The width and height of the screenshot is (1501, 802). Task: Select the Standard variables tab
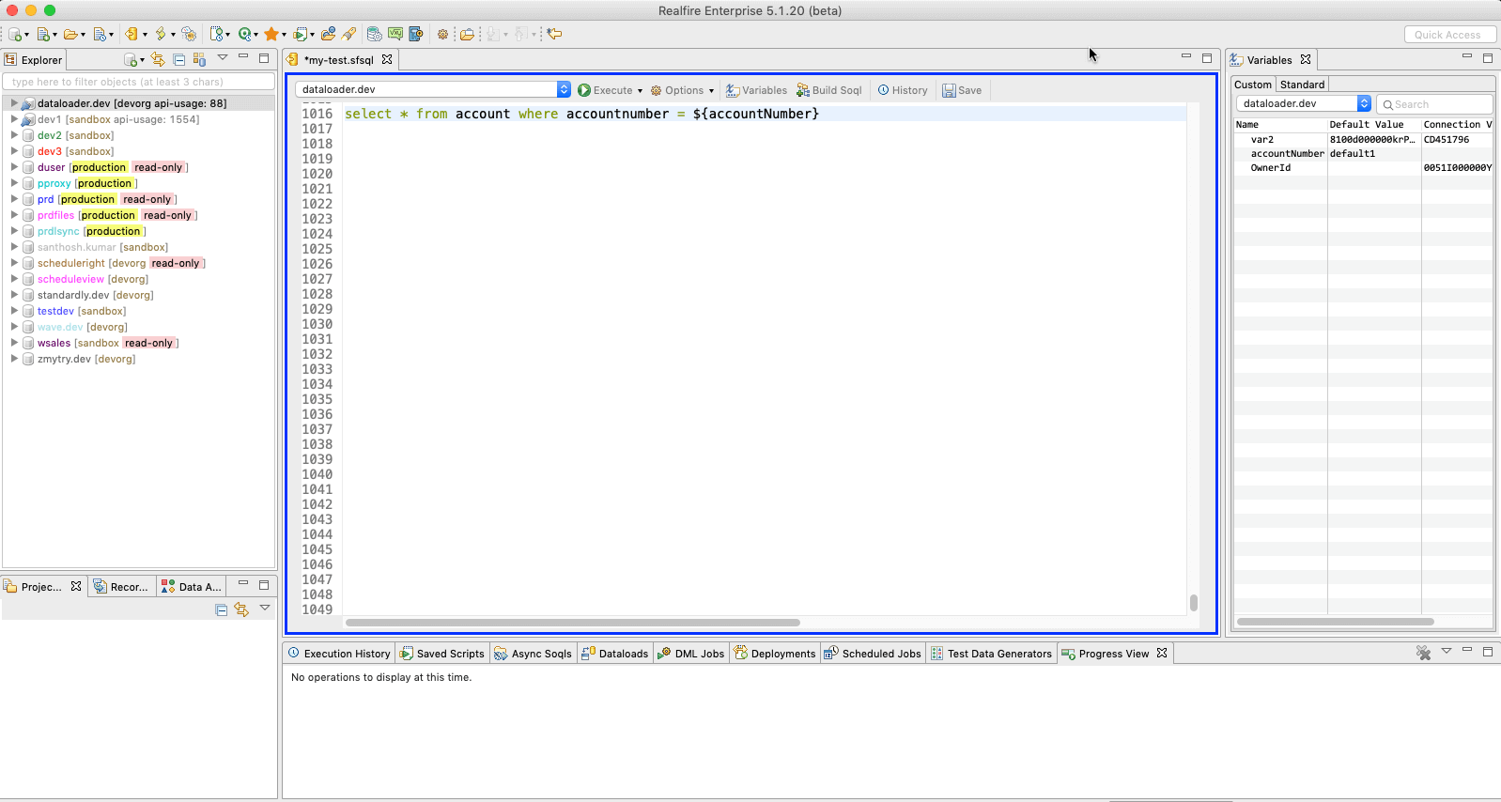coord(1302,85)
